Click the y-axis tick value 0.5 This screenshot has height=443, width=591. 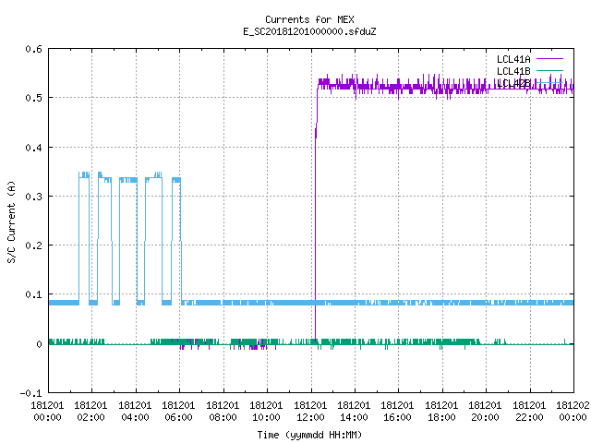(33, 98)
